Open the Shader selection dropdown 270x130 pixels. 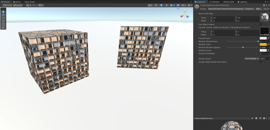231,9
